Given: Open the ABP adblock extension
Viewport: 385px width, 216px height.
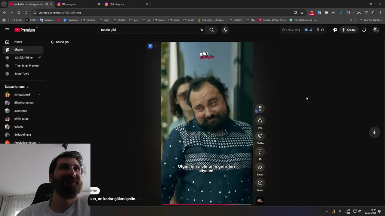Looking at the screenshot, I should (x=326, y=13).
